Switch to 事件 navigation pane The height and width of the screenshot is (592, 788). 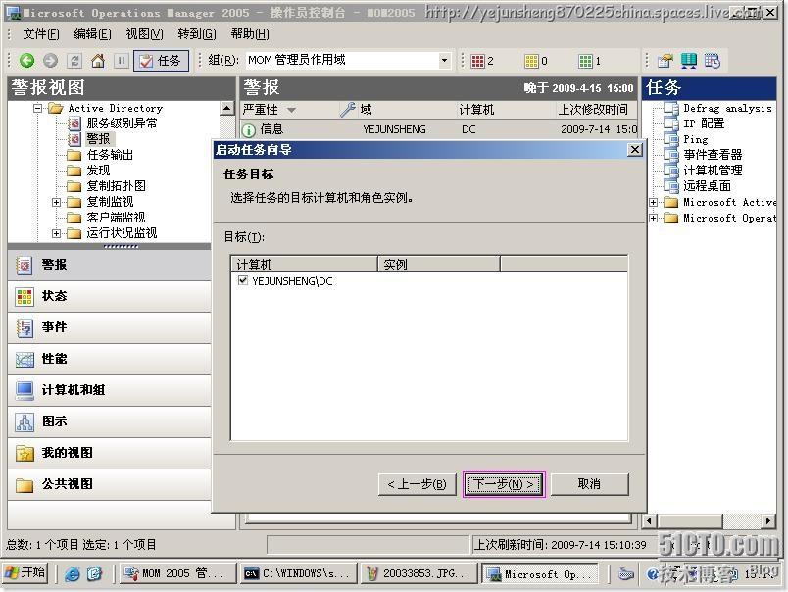[110, 327]
